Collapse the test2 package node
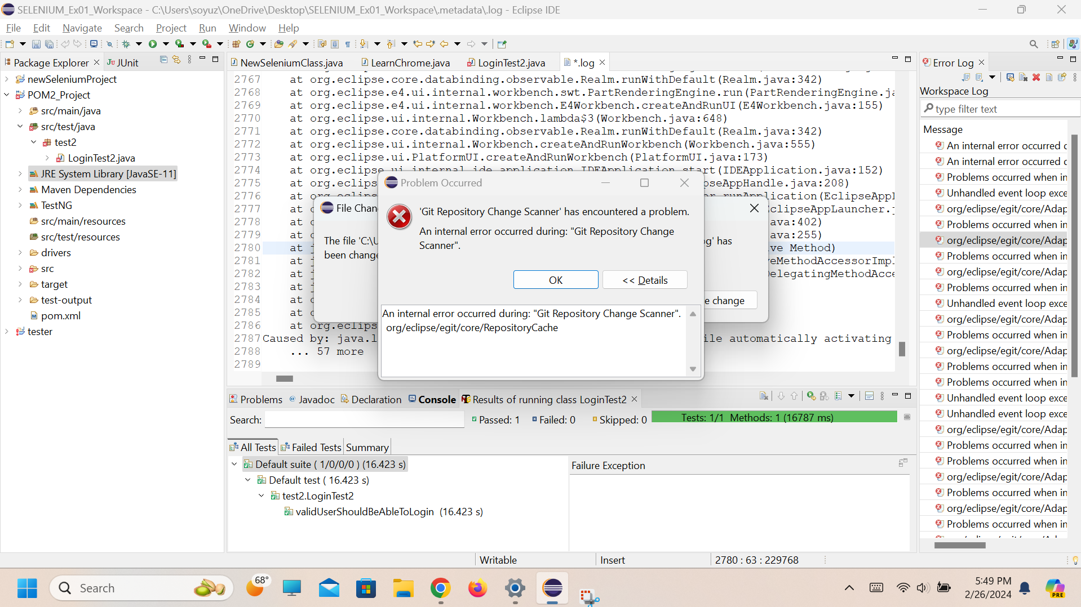Screen dimensions: 1081x607 [x=34, y=142]
